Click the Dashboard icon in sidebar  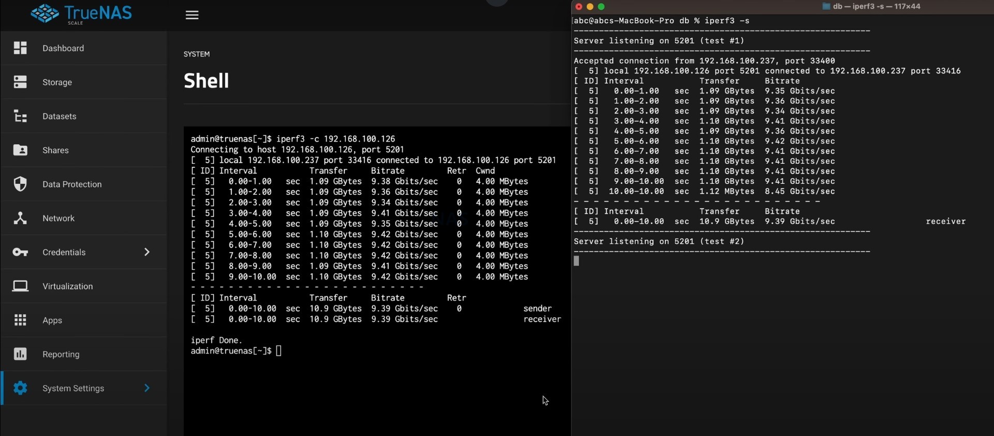pos(20,48)
